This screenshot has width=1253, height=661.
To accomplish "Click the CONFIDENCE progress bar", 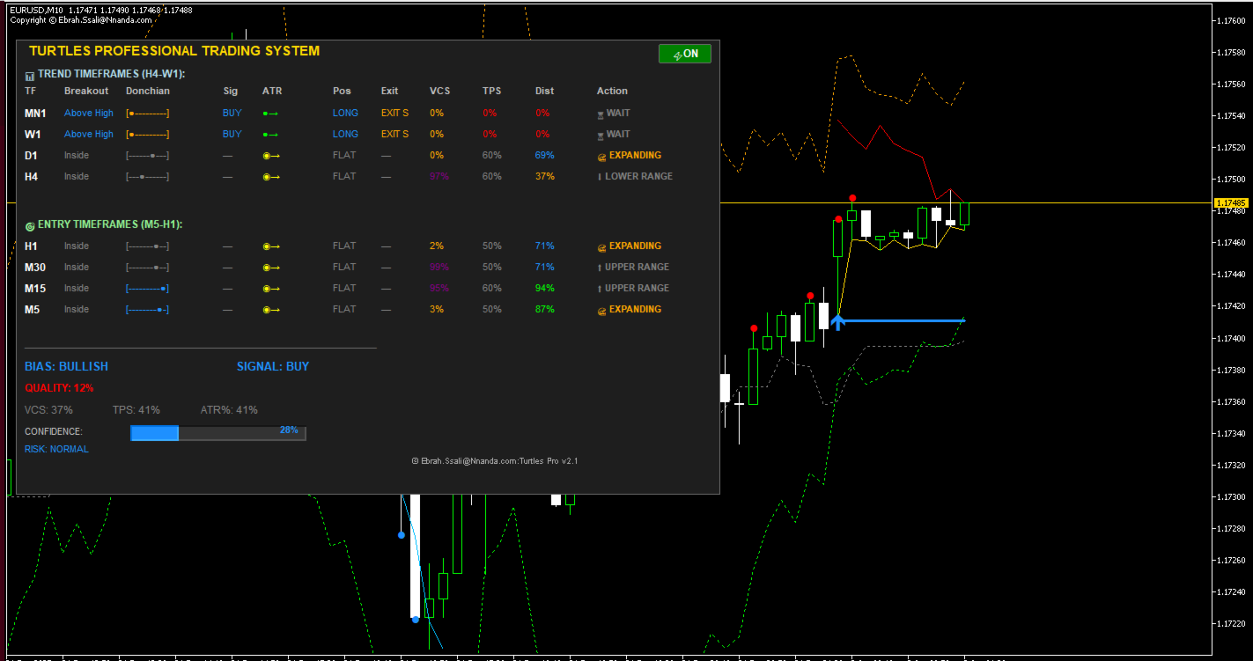I will pos(217,432).
